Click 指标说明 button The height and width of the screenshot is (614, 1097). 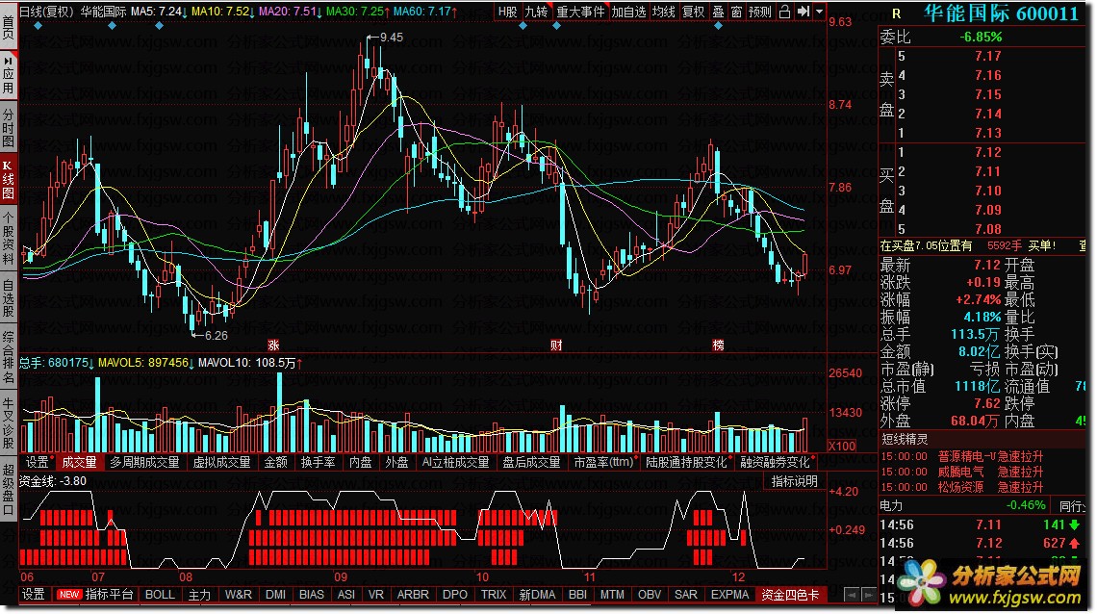[x=794, y=481]
